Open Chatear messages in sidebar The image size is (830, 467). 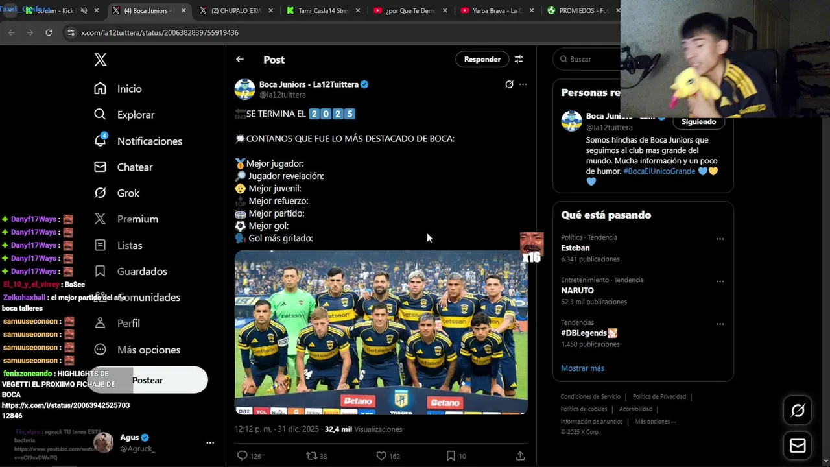coord(123,167)
